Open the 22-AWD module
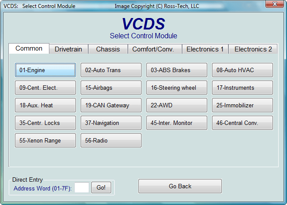This screenshot has width=287, height=205. pos(177,105)
